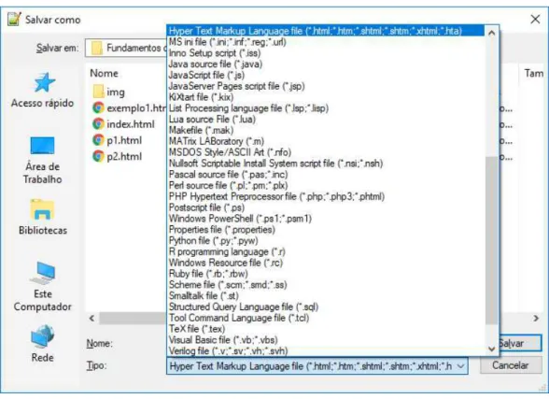Click file type list scroll down arrow
The image size is (549, 399).
(x=491, y=349)
